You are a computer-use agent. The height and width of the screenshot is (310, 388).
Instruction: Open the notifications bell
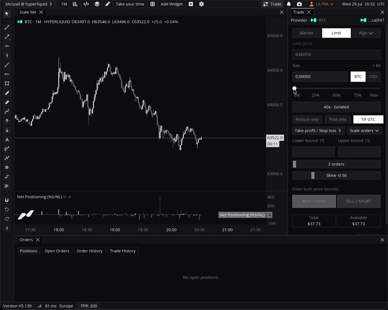[289, 4]
